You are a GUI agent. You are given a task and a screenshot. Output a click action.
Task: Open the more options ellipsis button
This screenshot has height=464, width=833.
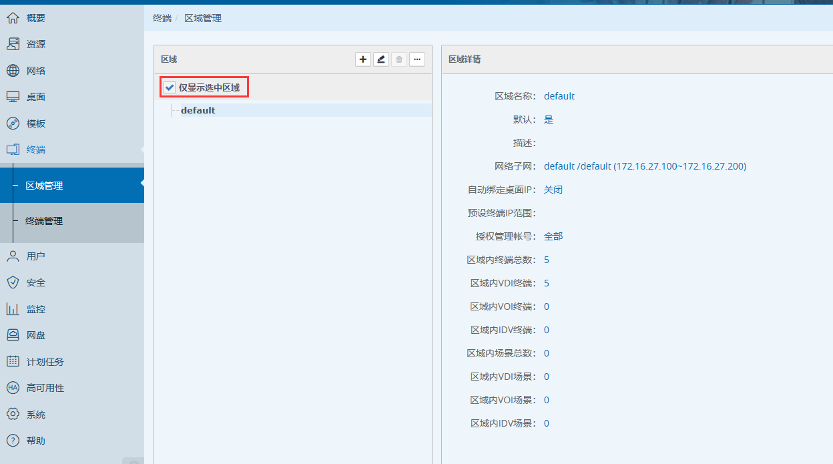coord(417,59)
